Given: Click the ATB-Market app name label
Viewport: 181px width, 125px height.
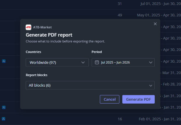Looking at the screenshot, I should [x=42, y=27].
